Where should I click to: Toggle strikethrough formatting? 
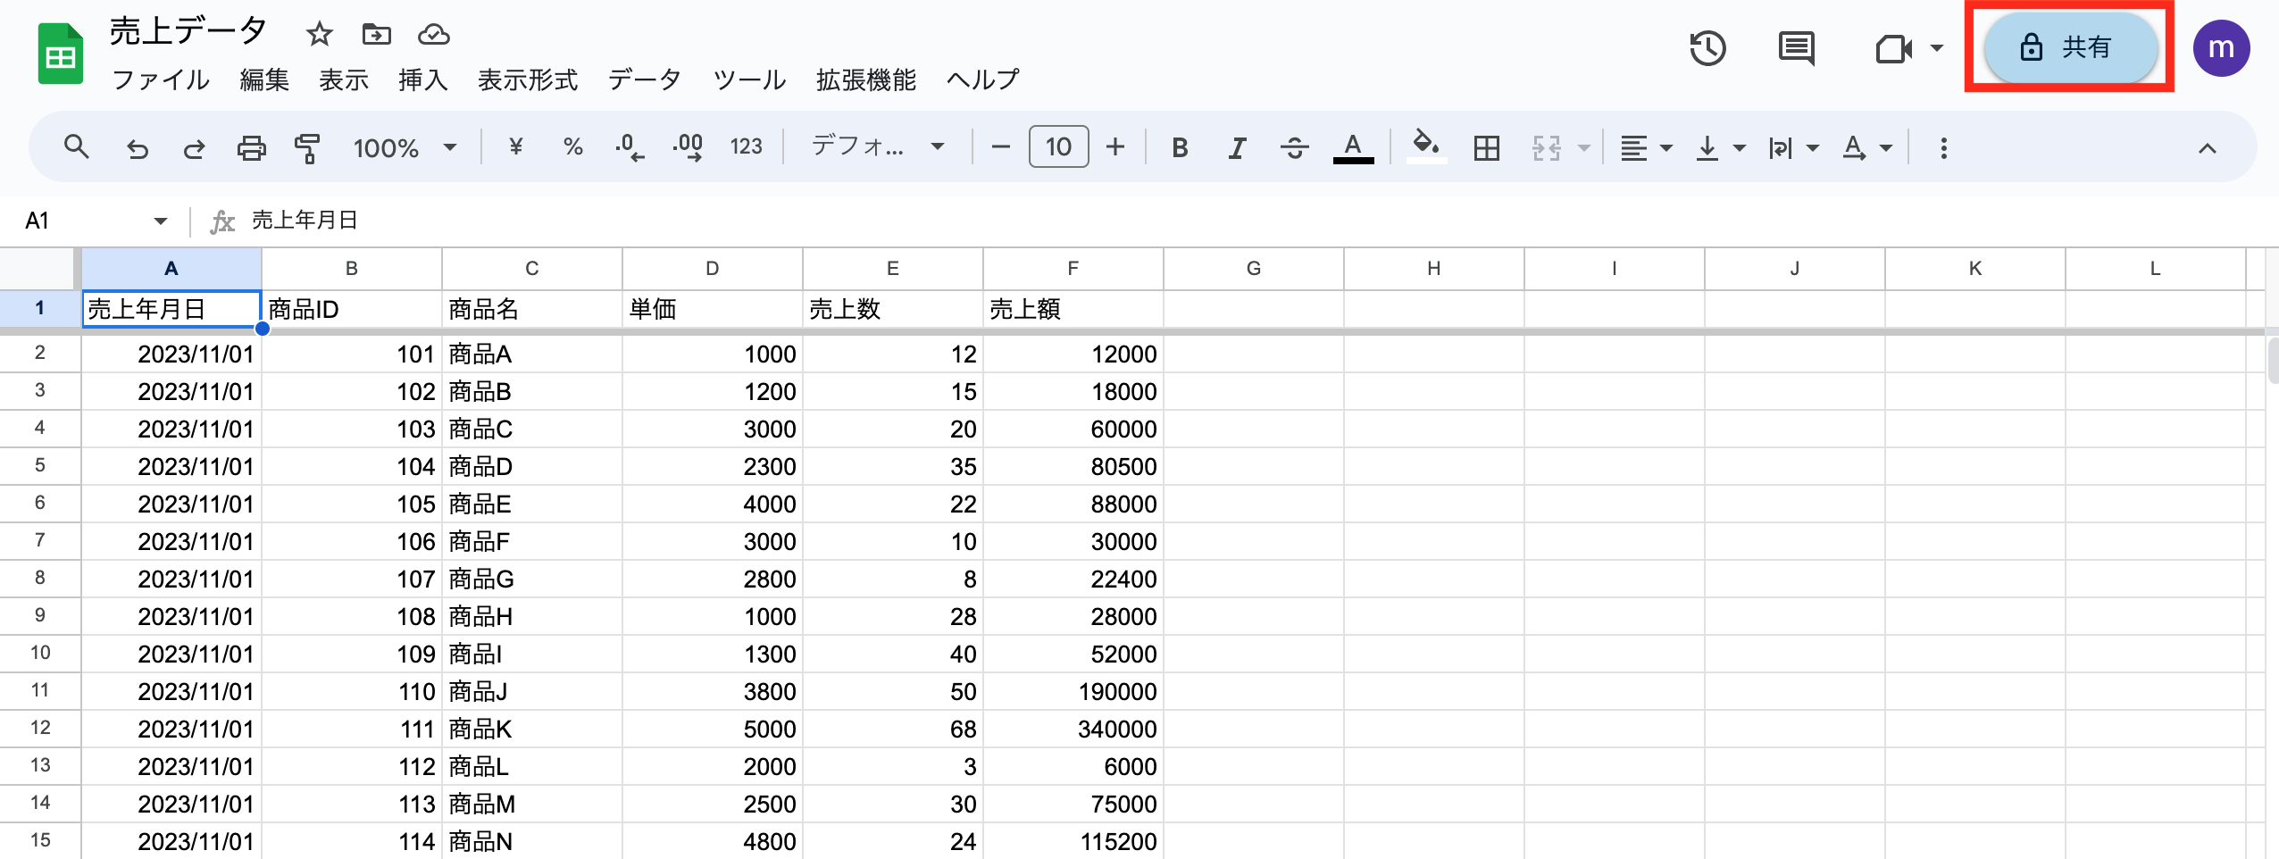(1294, 147)
